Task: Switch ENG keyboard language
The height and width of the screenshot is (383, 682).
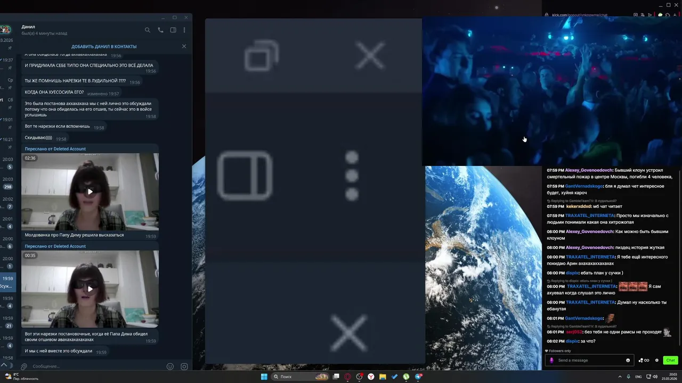Action: [638, 377]
